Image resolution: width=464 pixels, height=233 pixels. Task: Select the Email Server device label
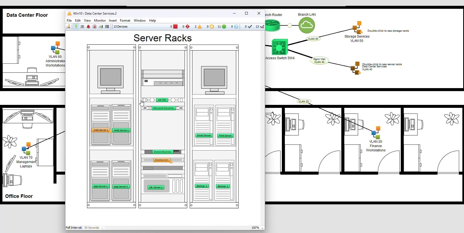(x=204, y=135)
